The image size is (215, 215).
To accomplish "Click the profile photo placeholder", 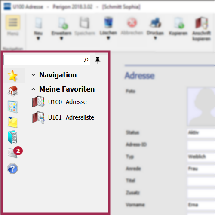I will coord(201,107).
